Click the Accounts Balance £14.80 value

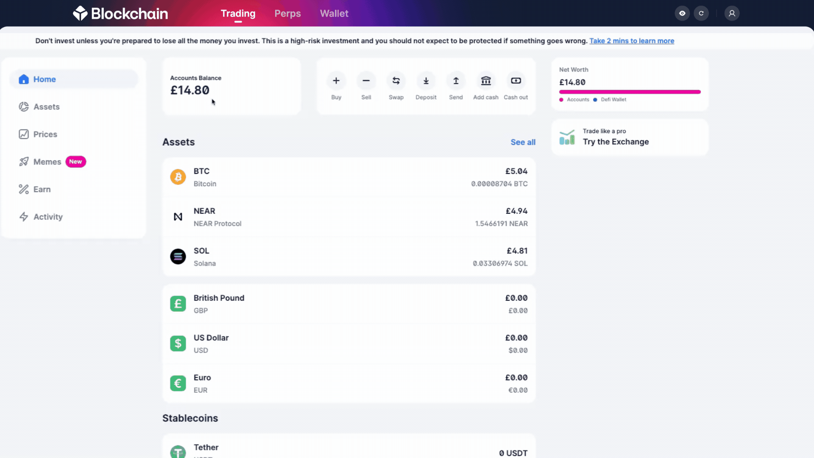pyautogui.click(x=190, y=90)
